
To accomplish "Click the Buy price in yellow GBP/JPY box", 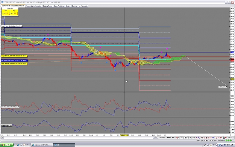I will [14, 14].
